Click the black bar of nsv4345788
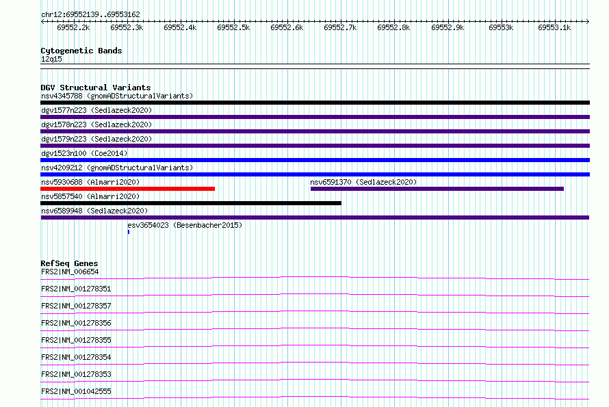This screenshot has height=407, width=609. 315,103
